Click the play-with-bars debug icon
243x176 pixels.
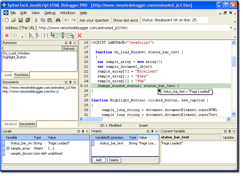[x=31, y=36]
